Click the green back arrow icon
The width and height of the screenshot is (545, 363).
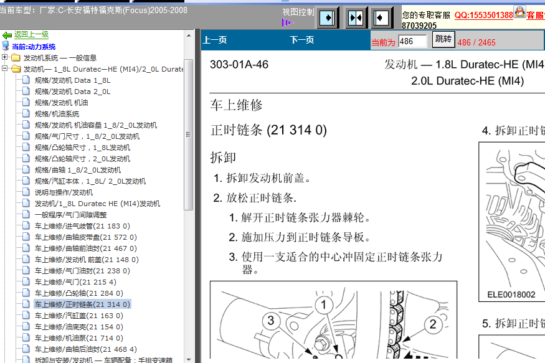coord(7,35)
